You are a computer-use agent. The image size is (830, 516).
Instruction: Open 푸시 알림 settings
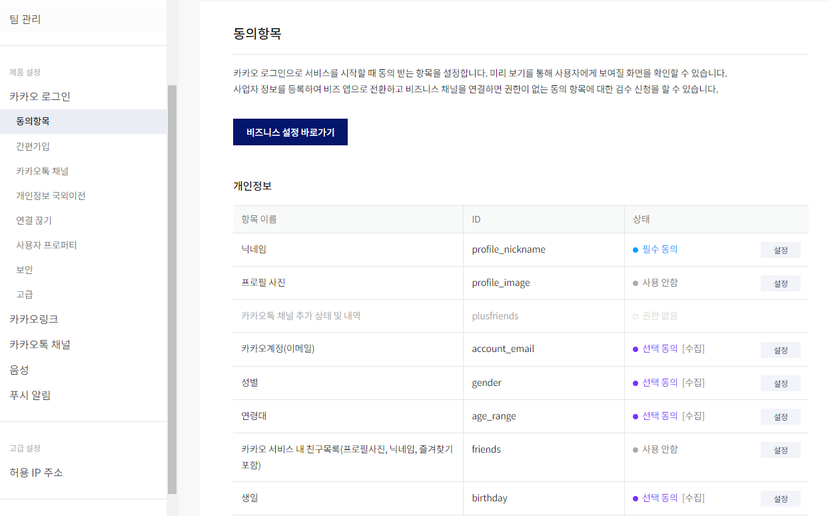pos(30,395)
